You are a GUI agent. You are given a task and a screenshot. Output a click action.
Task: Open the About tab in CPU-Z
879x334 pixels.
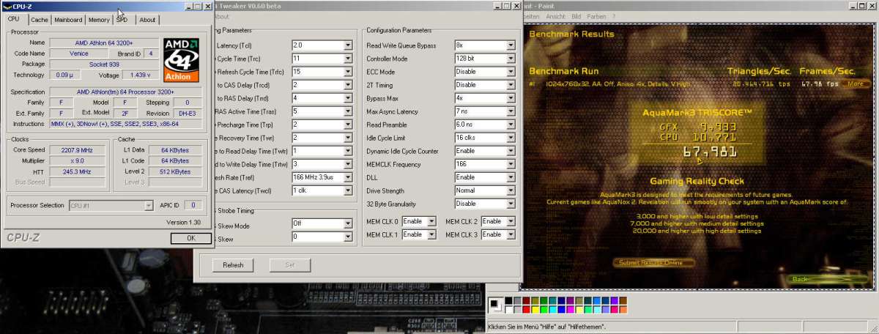(x=147, y=20)
